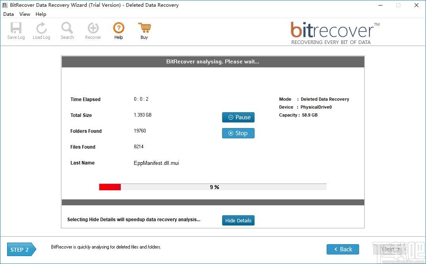Close the BitRecover window
This screenshot has height=264, width=426.
[416, 5]
